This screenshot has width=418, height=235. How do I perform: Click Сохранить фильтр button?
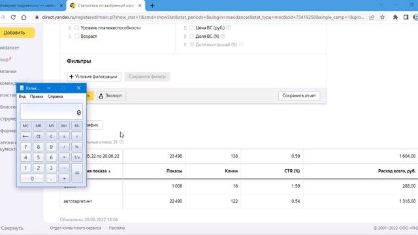[x=147, y=76]
